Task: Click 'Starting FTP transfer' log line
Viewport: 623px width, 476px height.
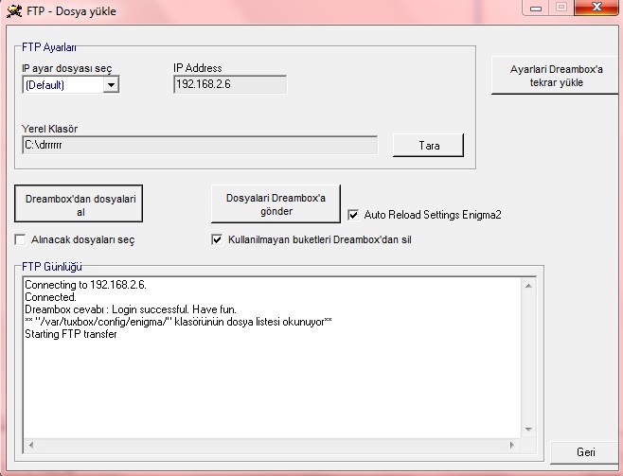Action: [x=71, y=334]
